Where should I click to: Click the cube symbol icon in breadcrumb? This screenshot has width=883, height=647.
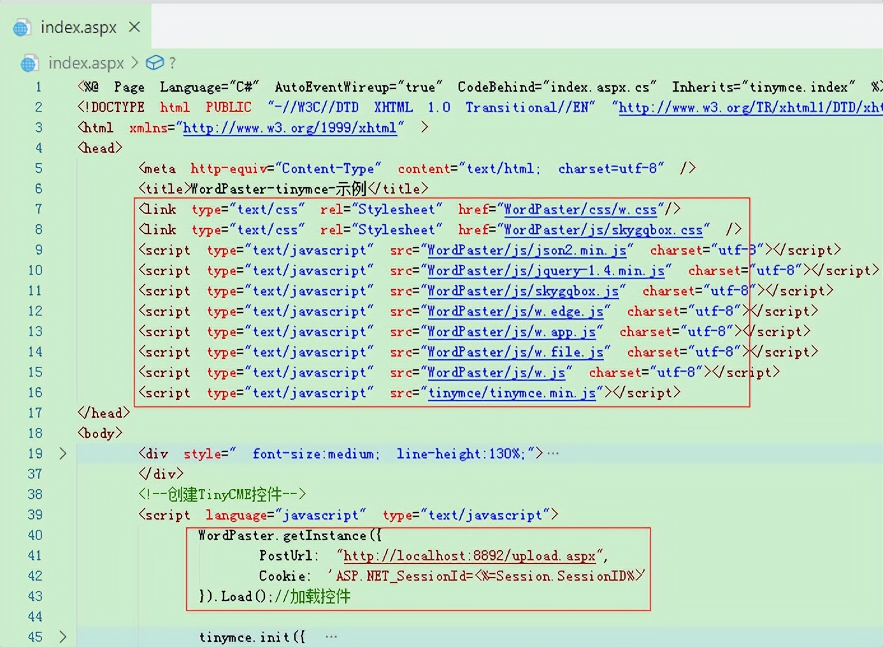(x=155, y=62)
